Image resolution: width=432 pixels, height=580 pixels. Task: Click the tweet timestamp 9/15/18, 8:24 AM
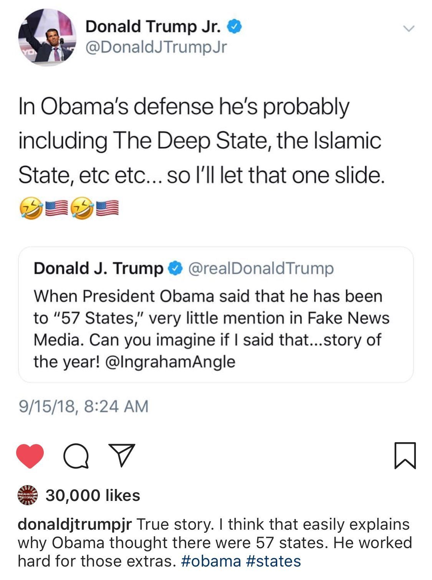pyautogui.click(x=83, y=406)
